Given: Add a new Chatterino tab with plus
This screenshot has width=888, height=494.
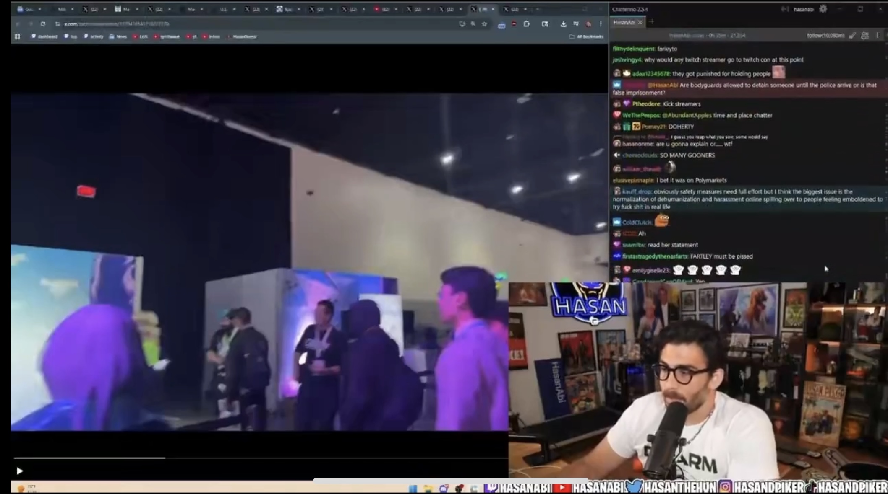Looking at the screenshot, I should point(651,22).
